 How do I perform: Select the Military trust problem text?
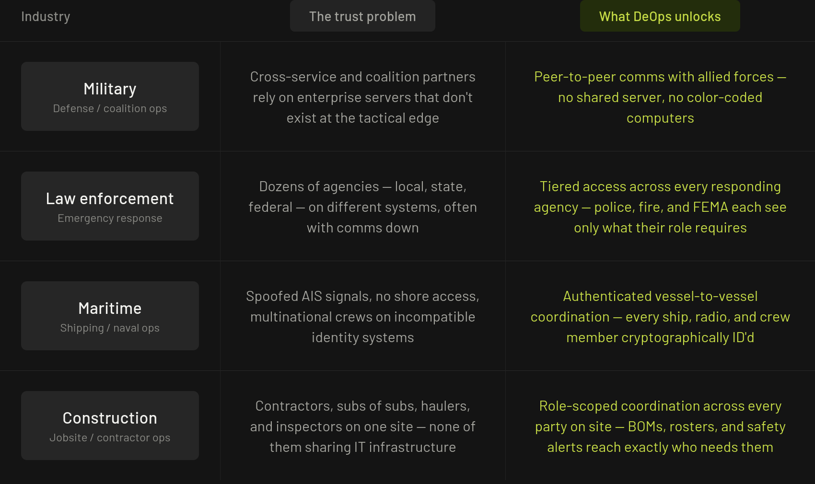pos(362,97)
